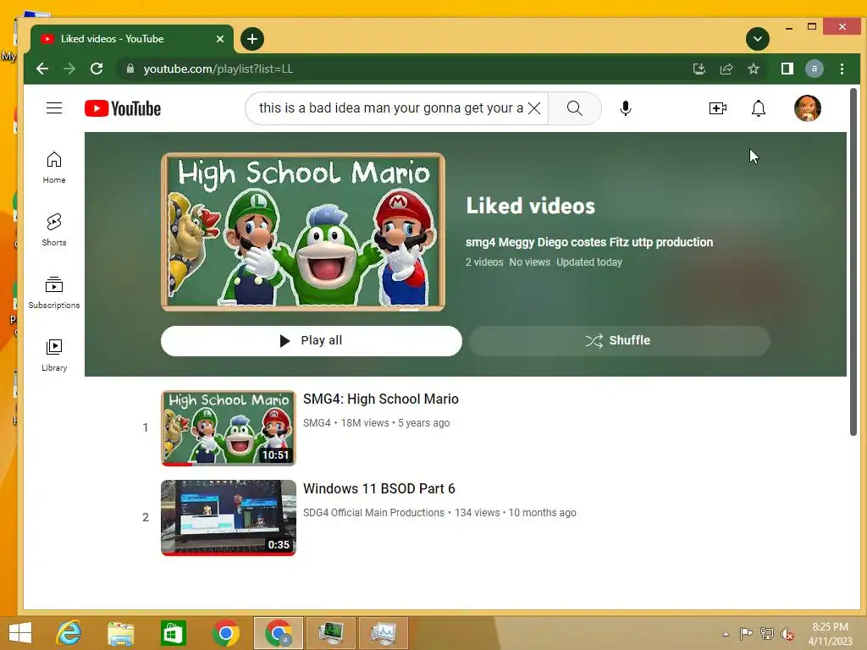
Task: Click the page vertical scrollbar
Action: tap(853, 262)
